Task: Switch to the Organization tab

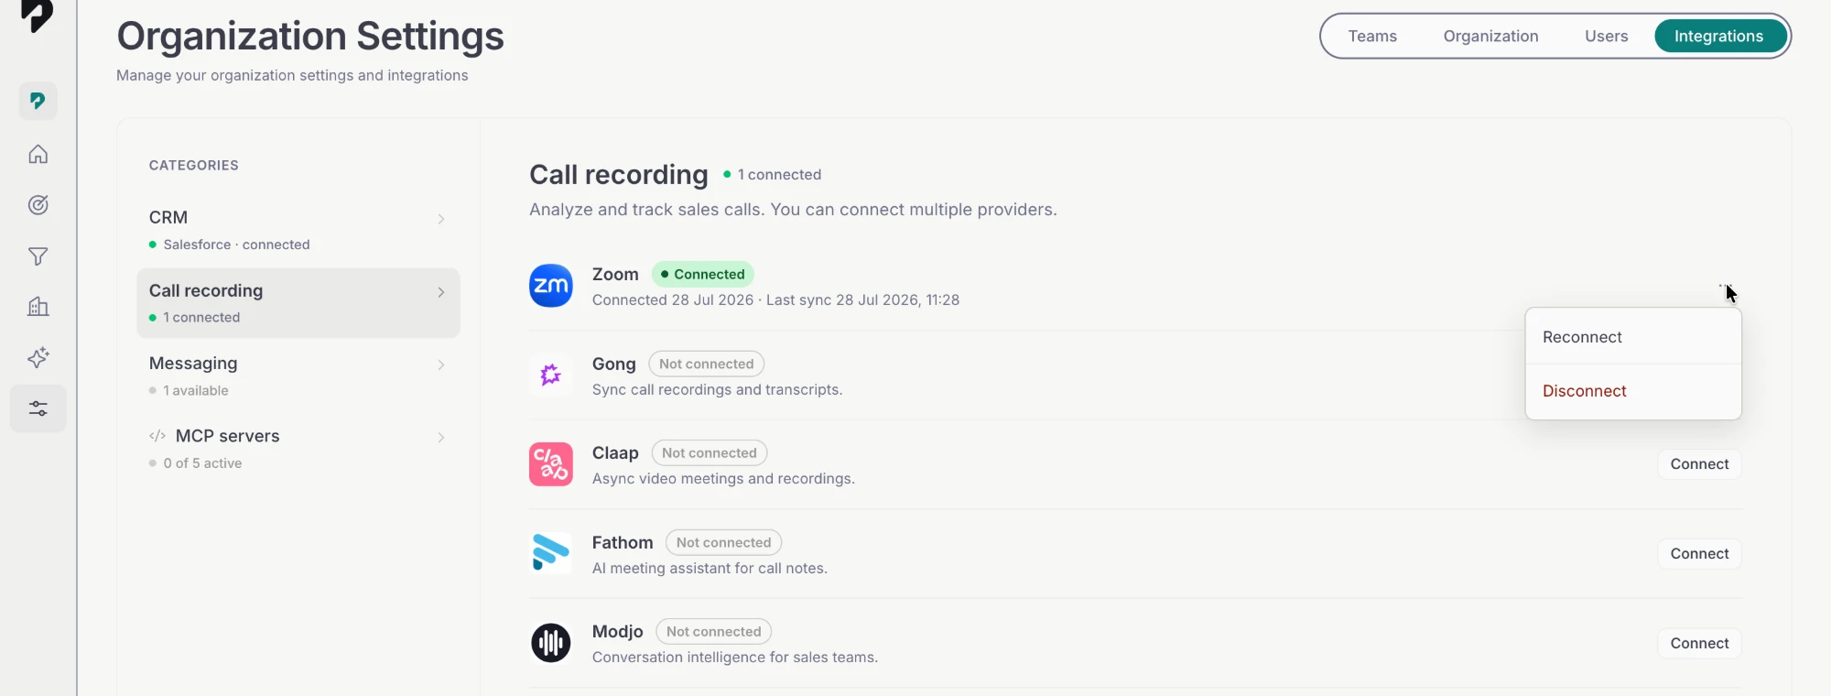Action: coord(1490,36)
